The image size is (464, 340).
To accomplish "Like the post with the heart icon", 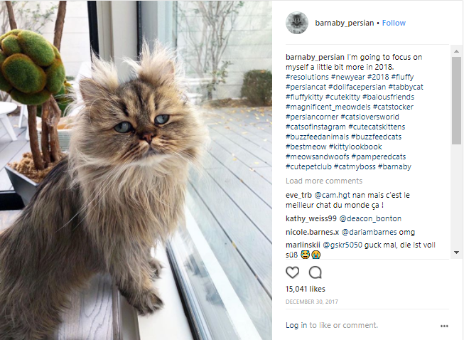I will [x=292, y=272].
